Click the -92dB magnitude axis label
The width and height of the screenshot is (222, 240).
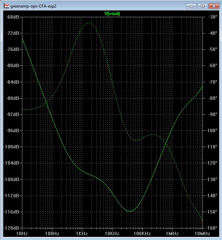pos(12,114)
